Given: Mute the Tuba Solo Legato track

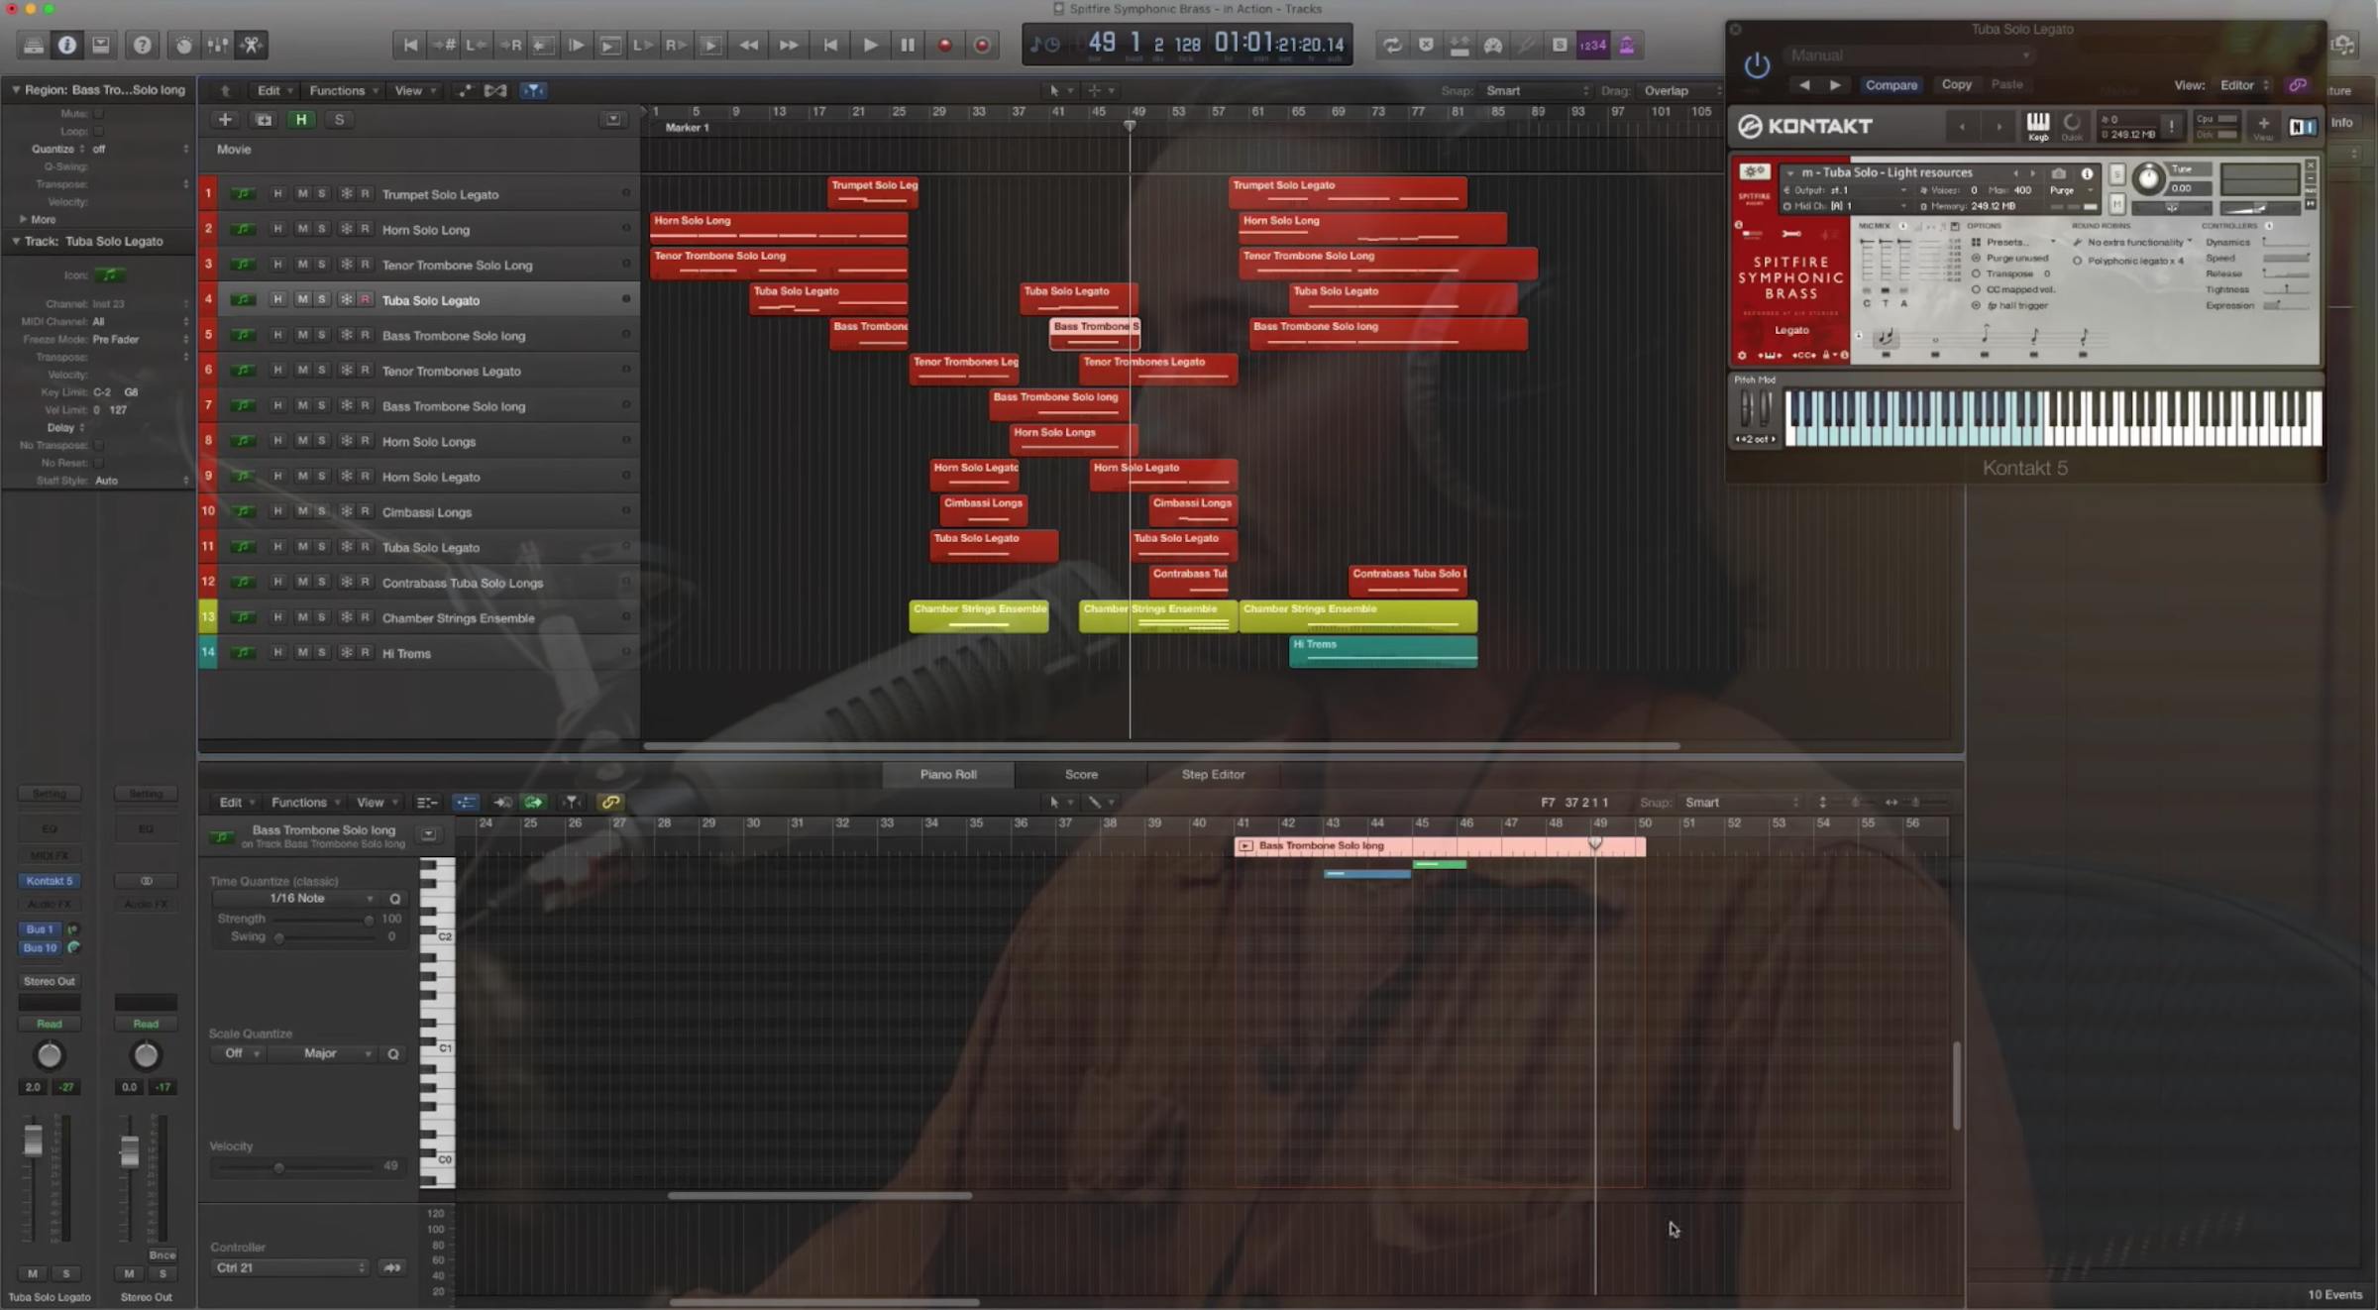Looking at the screenshot, I should [x=302, y=298].
